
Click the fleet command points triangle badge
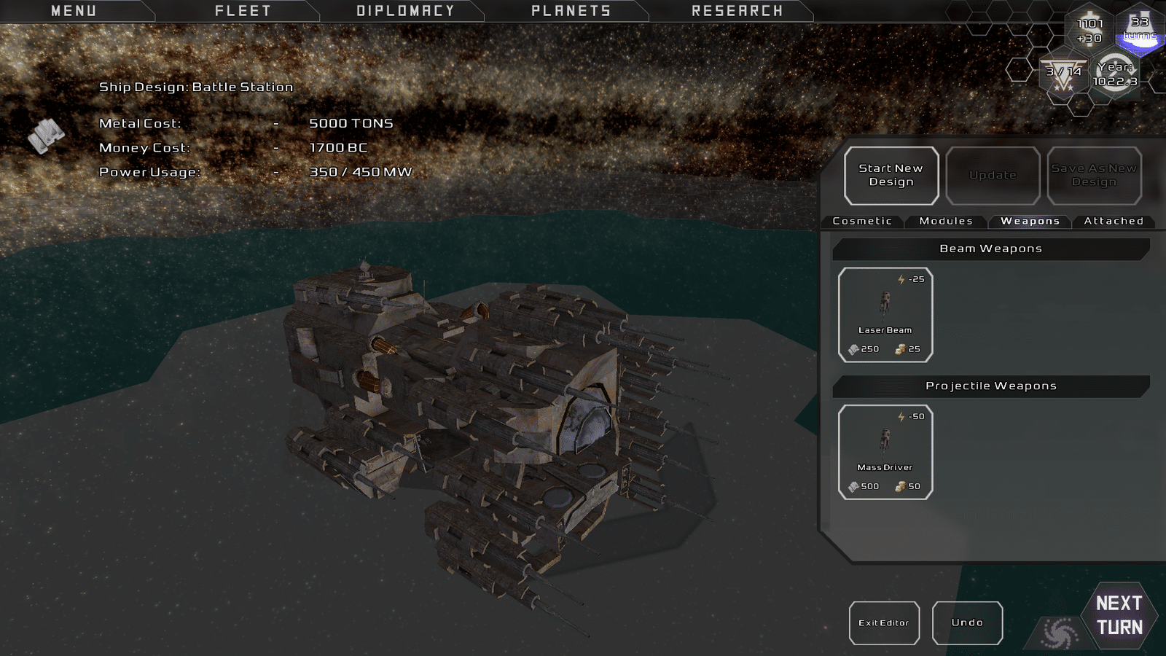click(x=1064, y=74)
